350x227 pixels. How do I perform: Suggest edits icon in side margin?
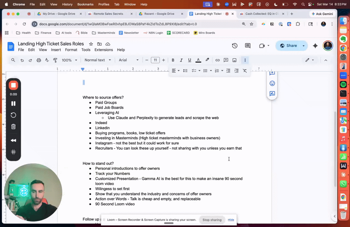(x=272, y=94)
